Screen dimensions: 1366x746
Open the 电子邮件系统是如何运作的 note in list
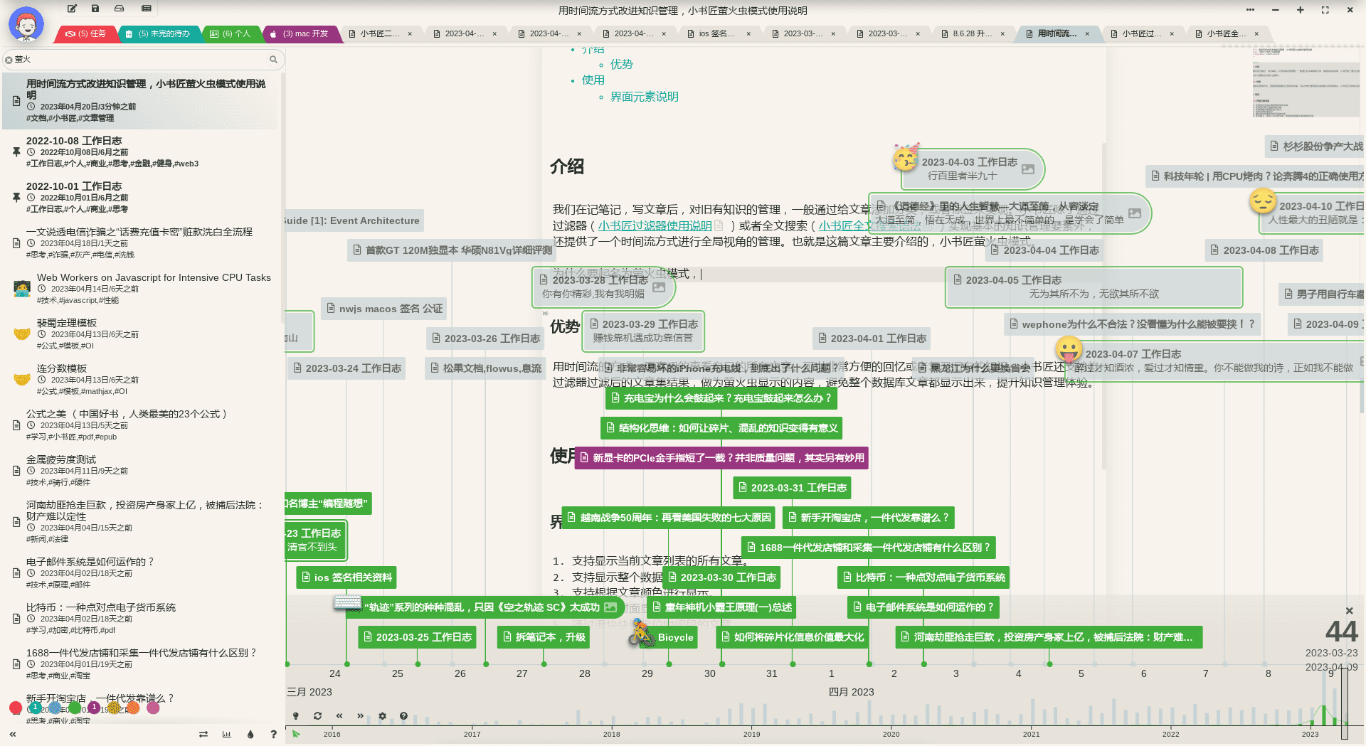coord(140,572)
